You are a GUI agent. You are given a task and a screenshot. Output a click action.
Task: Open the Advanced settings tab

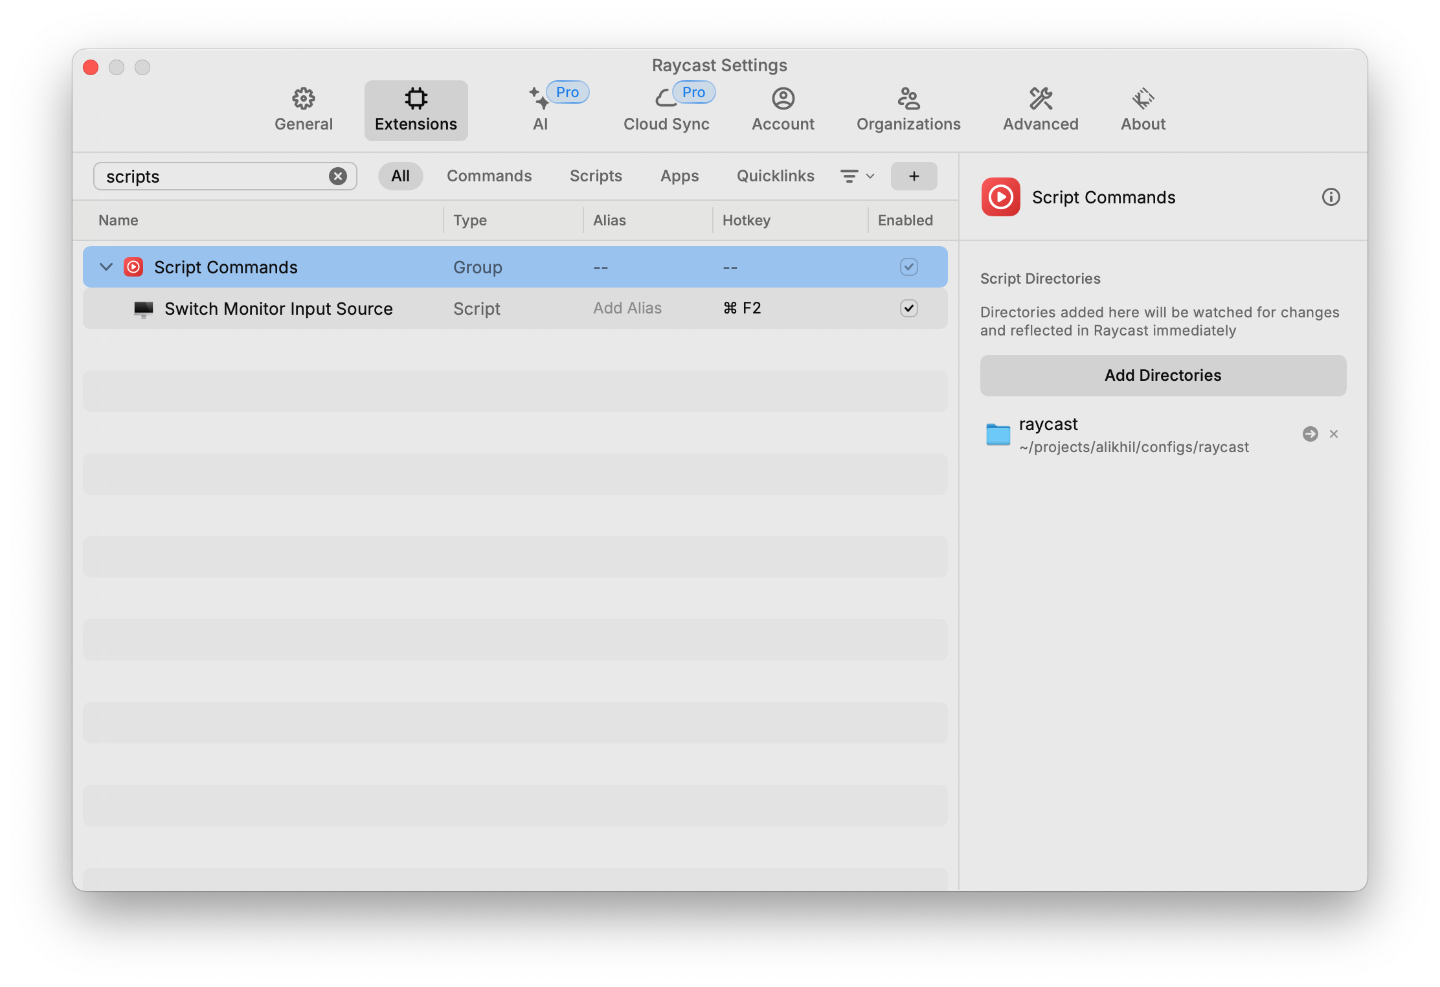coord(1041,110)
